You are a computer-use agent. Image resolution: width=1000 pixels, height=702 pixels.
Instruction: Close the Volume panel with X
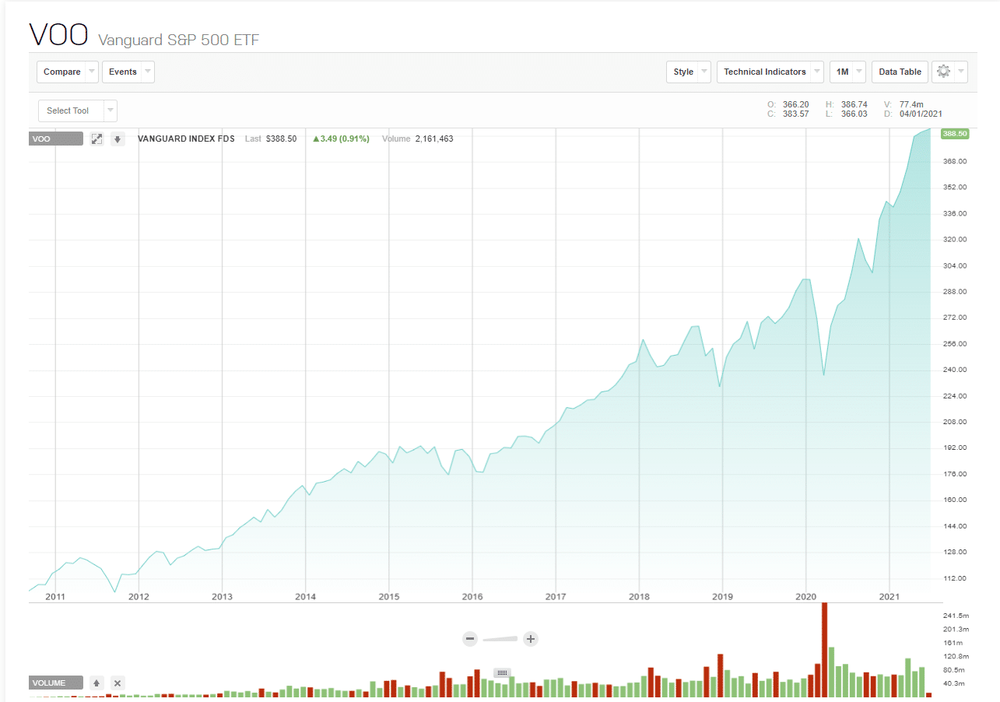(118, 683)
